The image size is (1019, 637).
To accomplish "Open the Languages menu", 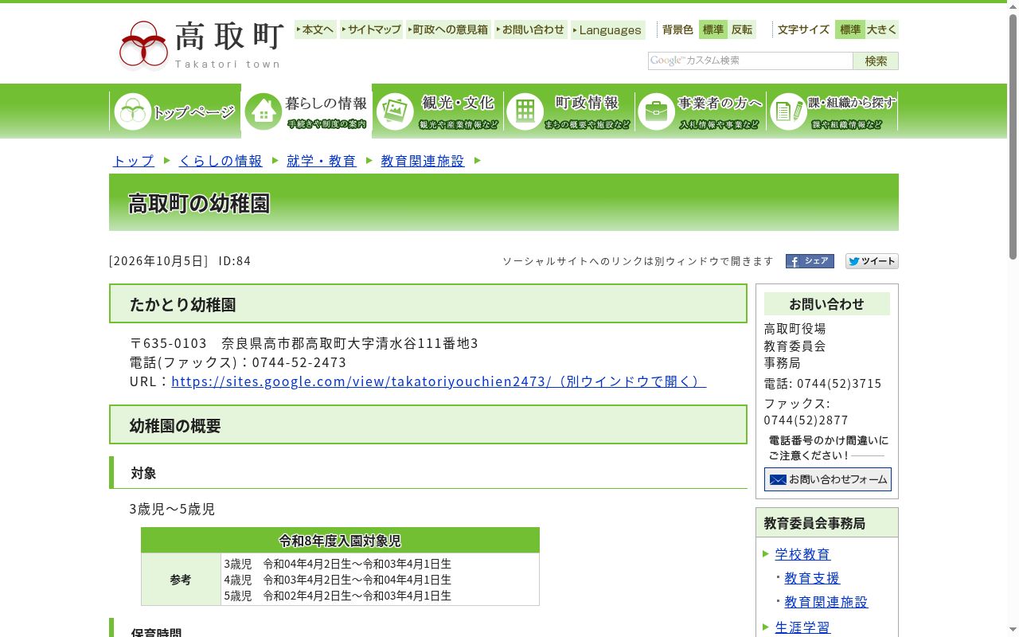I will [608, 29].
